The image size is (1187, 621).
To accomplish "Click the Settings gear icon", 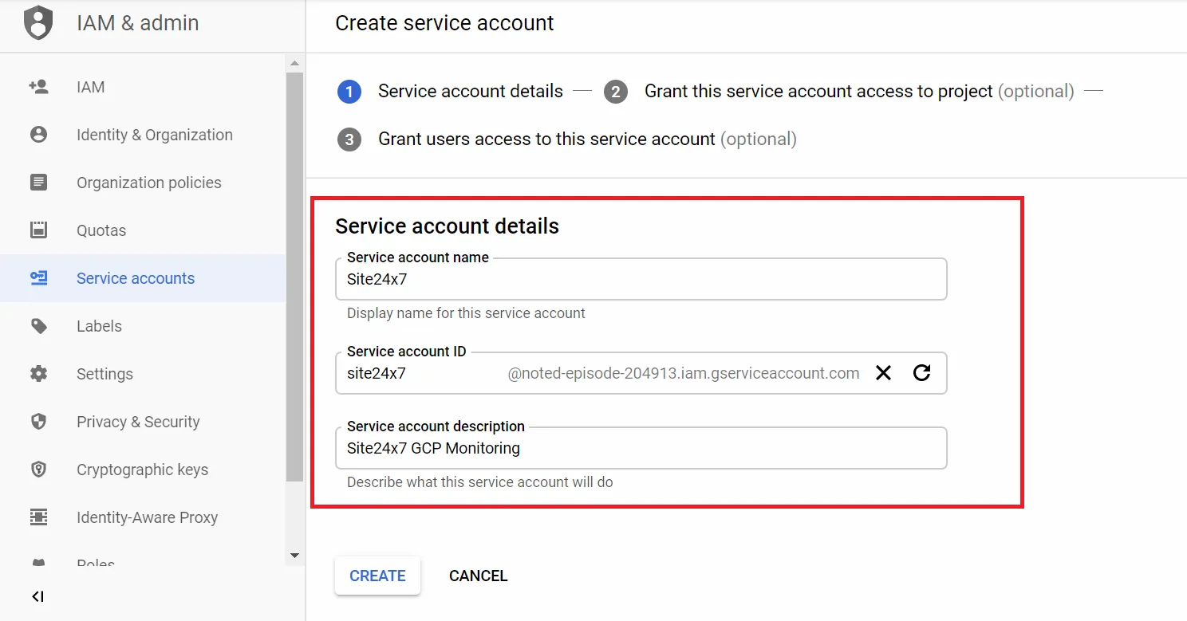I will pos(38,374).
